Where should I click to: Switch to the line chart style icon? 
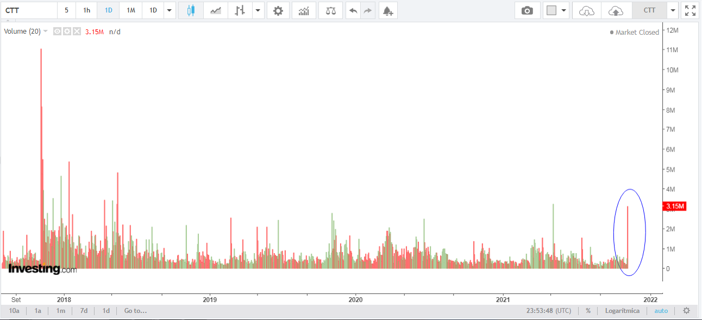pyautogui.click(x=216, y=10)
